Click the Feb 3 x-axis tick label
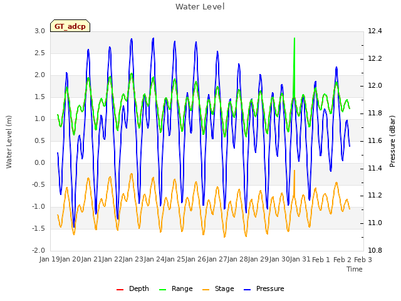Screen dimensions: 401x301 (363, 260)
